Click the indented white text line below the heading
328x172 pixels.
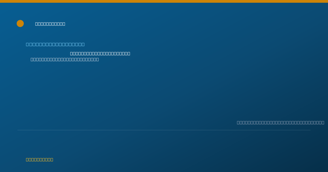click(100, 54)
